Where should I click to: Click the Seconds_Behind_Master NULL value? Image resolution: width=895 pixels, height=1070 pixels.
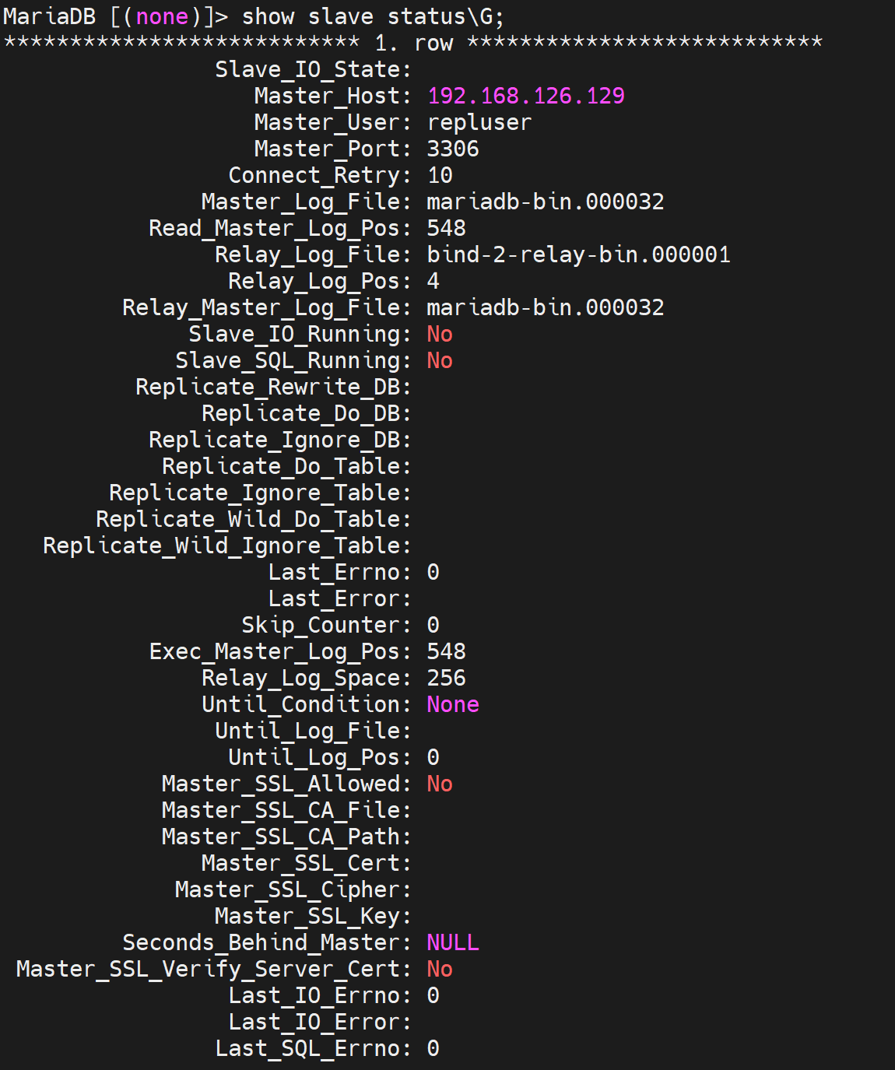pyautogui.click(x=452, y=942)
